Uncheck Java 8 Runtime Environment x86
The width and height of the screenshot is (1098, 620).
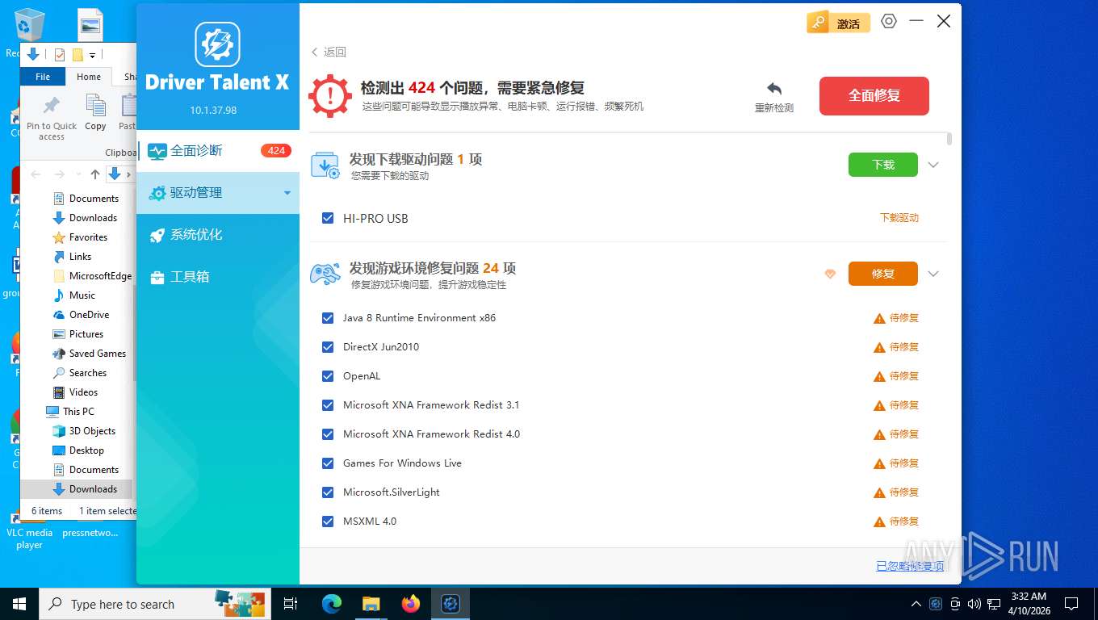pyautogui.click(x=328, y=318)
